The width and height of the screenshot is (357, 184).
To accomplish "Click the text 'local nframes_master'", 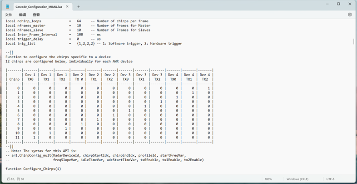I will (x=25, y=26).
